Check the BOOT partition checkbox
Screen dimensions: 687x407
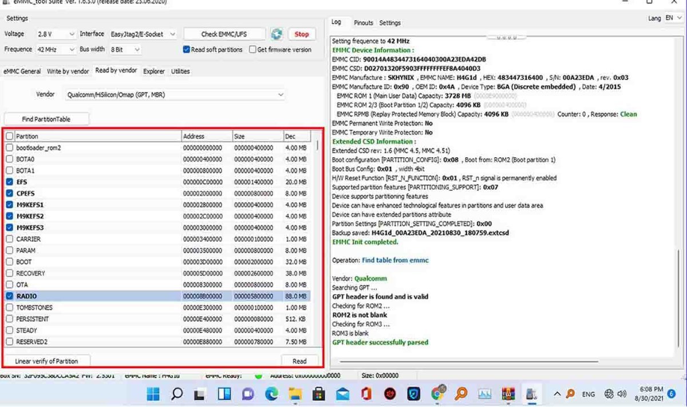pos(10,262)
